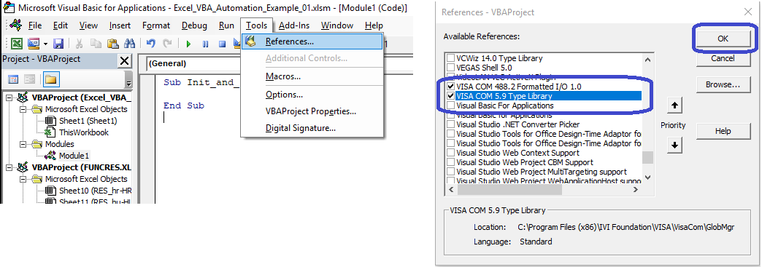Open the Run menu
The width and height of the screenshot is (762, 267).
pos(226,25)
